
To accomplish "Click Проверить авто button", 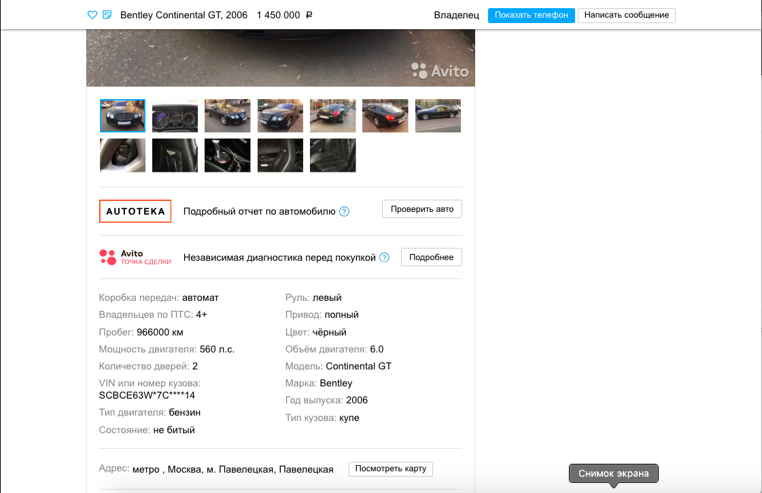I will [422, 209].
